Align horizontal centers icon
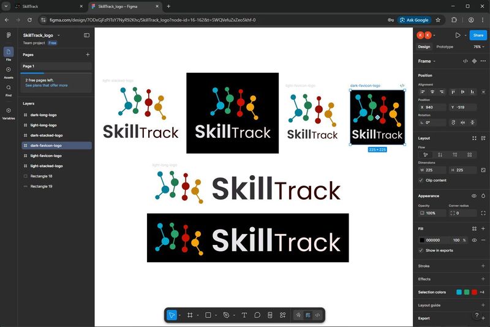 (432, 92)
